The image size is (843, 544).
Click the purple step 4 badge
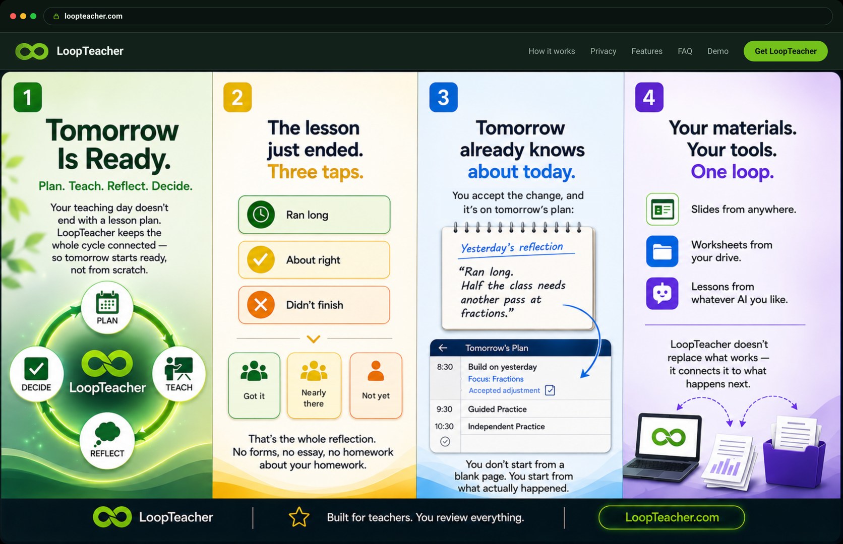click(649, 97)
